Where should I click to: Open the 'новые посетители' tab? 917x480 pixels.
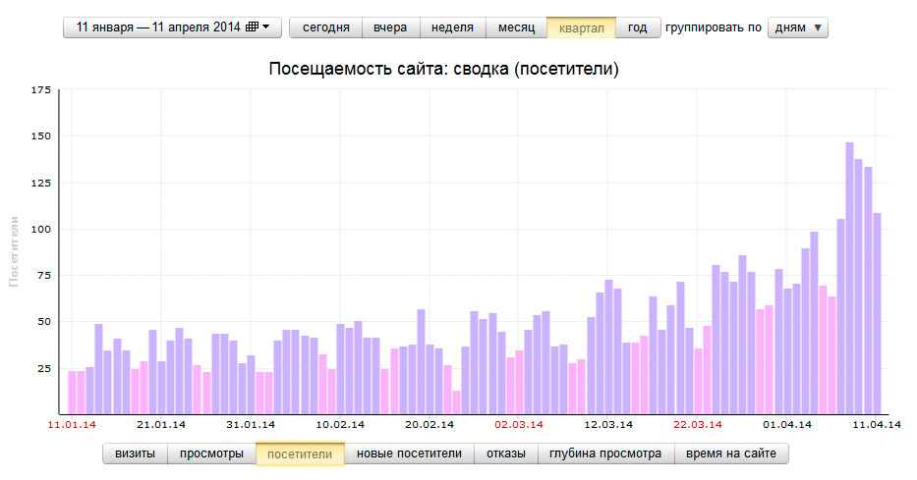[409, 453]
